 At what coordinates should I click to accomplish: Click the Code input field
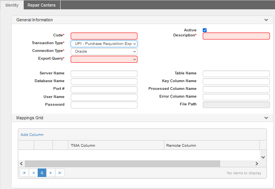click(x=104, y=36)
